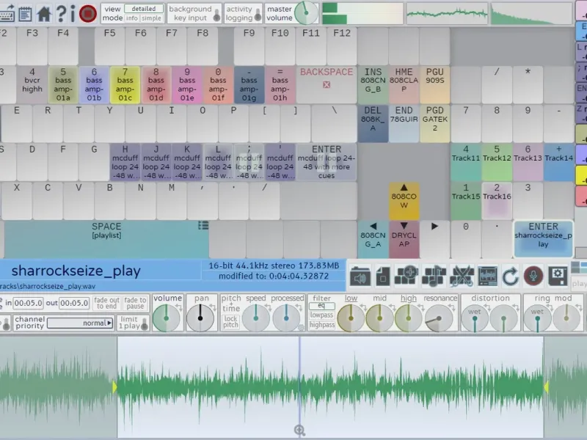Click the playlist list icon on the SPACE key

click(203, 225)
